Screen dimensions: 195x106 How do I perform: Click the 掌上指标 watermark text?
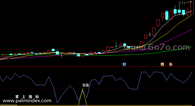(27, 97)
